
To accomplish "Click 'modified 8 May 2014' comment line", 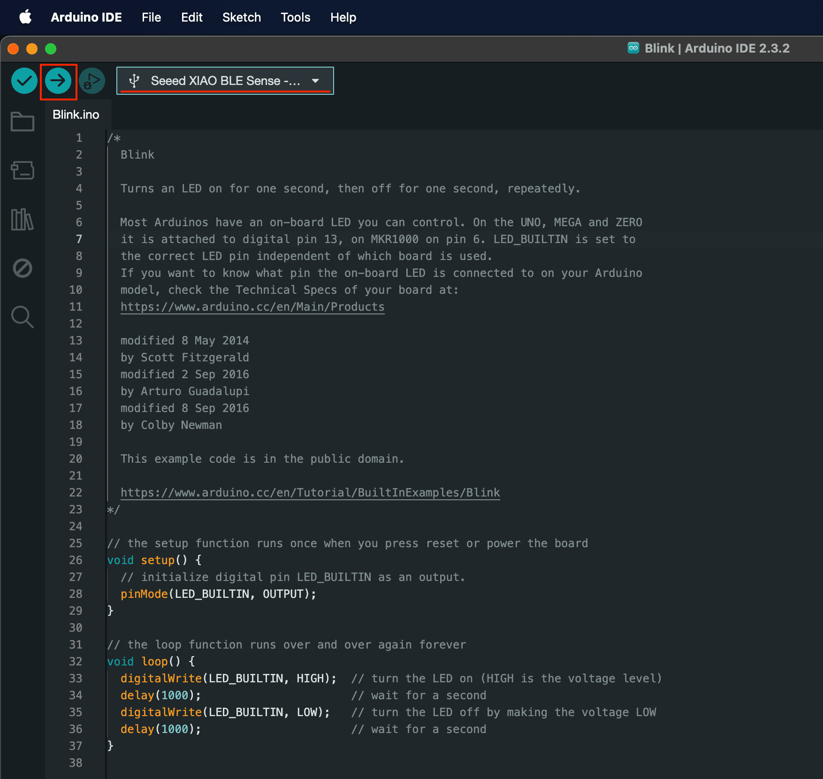I will coord(185,341).
